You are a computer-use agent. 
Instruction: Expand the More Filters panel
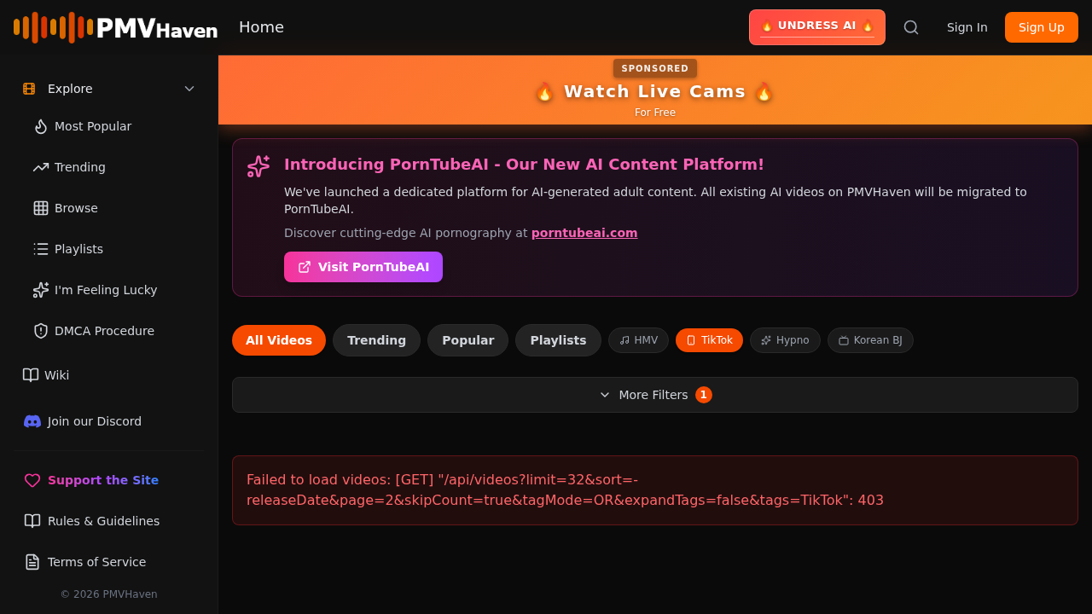coord(655,395)
